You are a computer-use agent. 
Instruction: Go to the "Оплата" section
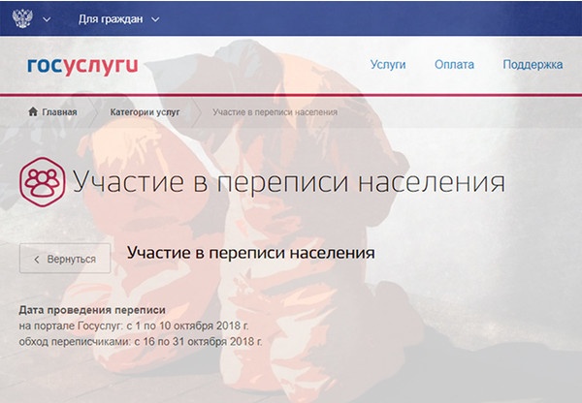point(454,65)
